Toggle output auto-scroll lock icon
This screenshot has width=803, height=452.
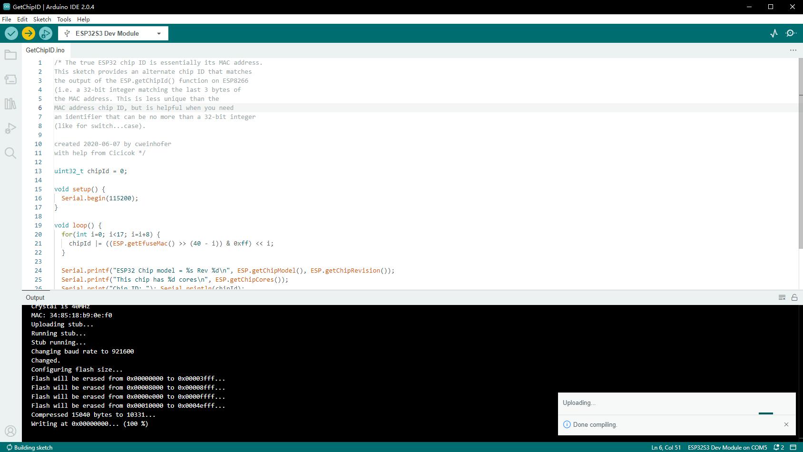[x=794, y=297]
